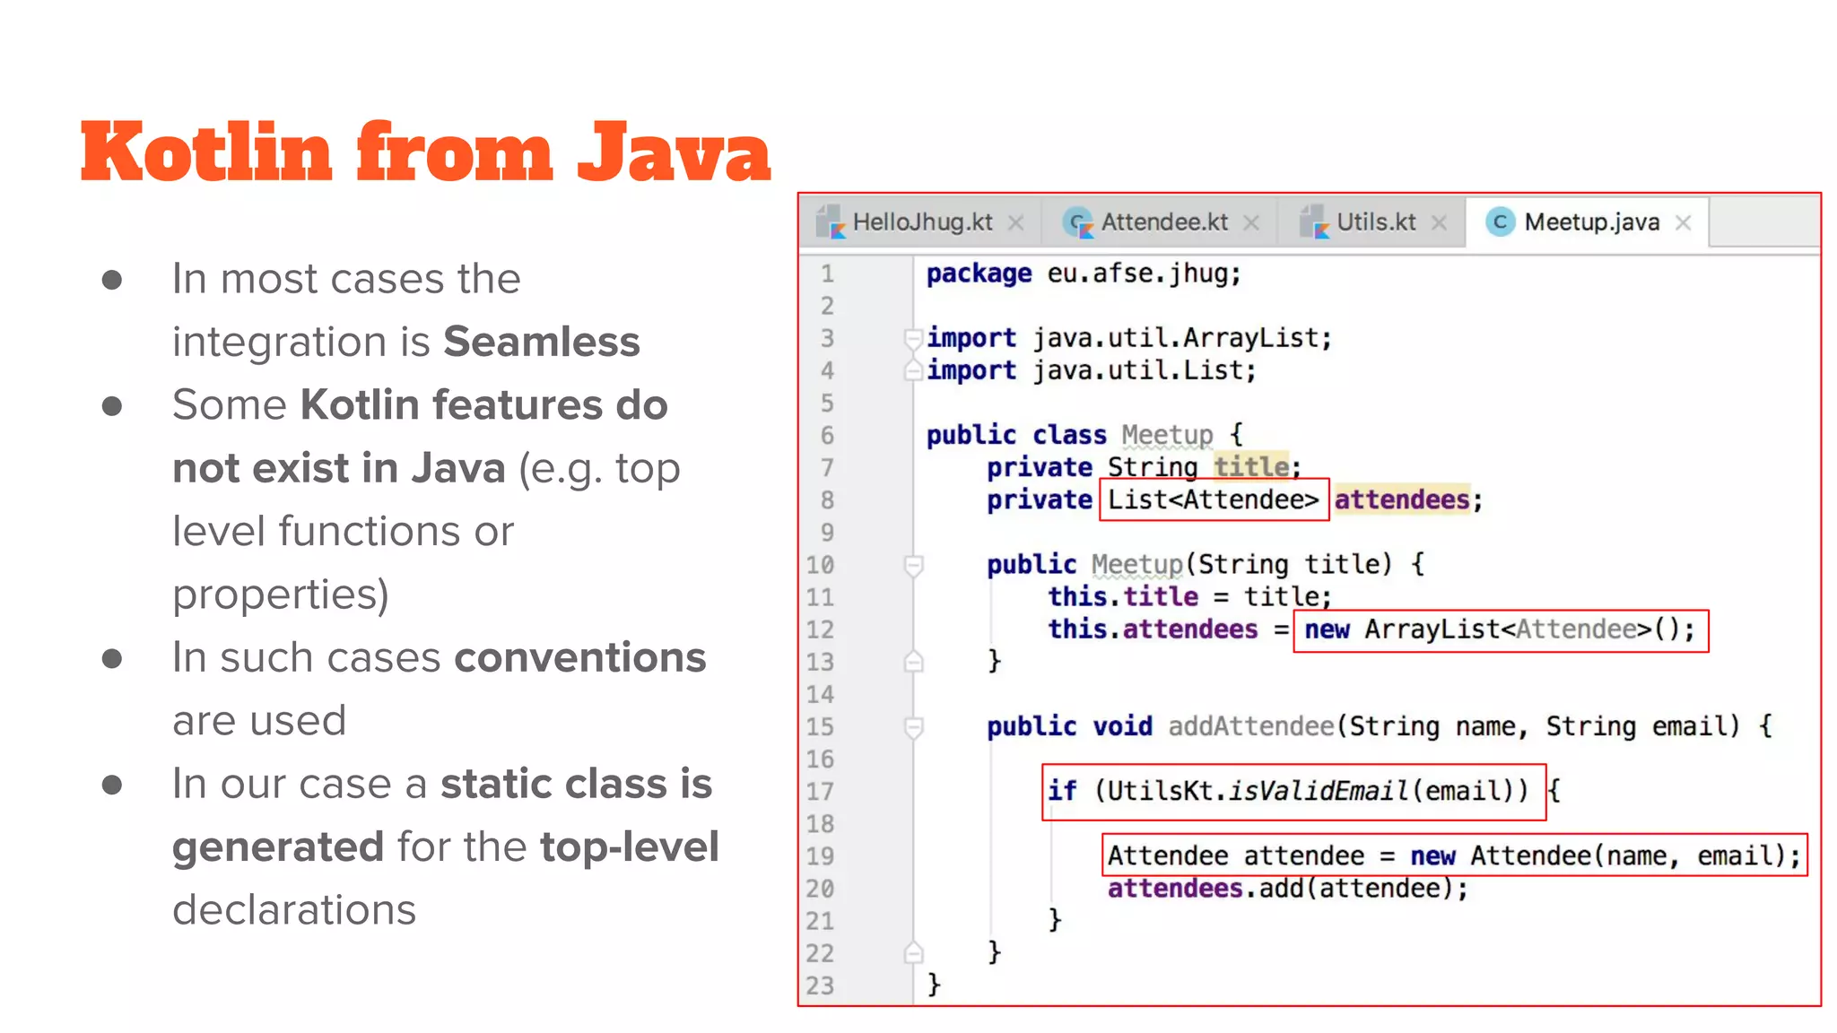Click the attendees.add(attendee) call
The image size is (1837, 1033).
pyautogui.click(x=1287, y=889)
